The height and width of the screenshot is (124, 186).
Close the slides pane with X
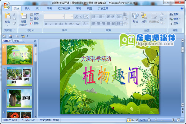pyautogui.click(x=35, y=41)
